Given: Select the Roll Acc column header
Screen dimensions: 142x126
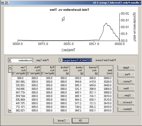Looking at the screenshot, I should click(48, 71).
